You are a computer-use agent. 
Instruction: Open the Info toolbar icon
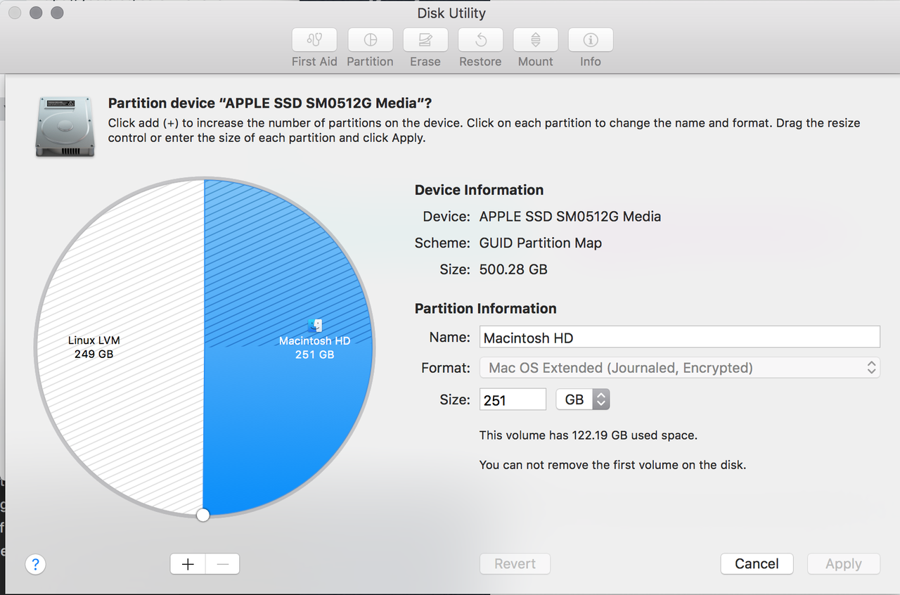point(591,40)
